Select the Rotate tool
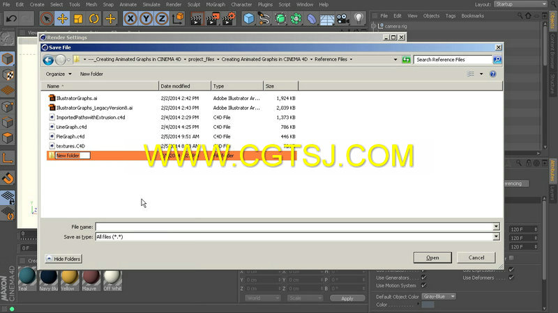The width and height of the screenshot is (558, 313). click(94, 19)
